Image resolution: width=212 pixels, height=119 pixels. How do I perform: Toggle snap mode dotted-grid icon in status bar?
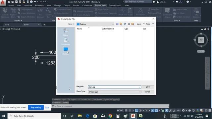[x=130, y=110]
